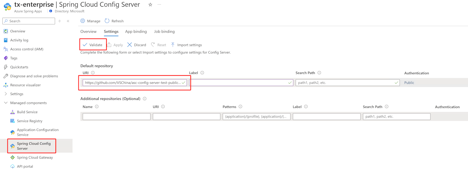Open Application Configuration Service

point(38,132)
